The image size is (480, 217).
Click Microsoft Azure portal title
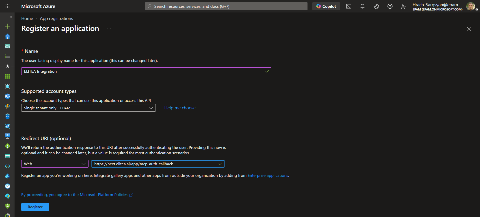point(38,6)
